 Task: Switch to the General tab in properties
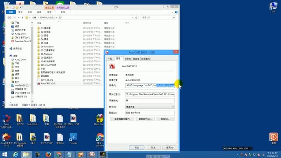pyautogui.click(x=110, y=59)
